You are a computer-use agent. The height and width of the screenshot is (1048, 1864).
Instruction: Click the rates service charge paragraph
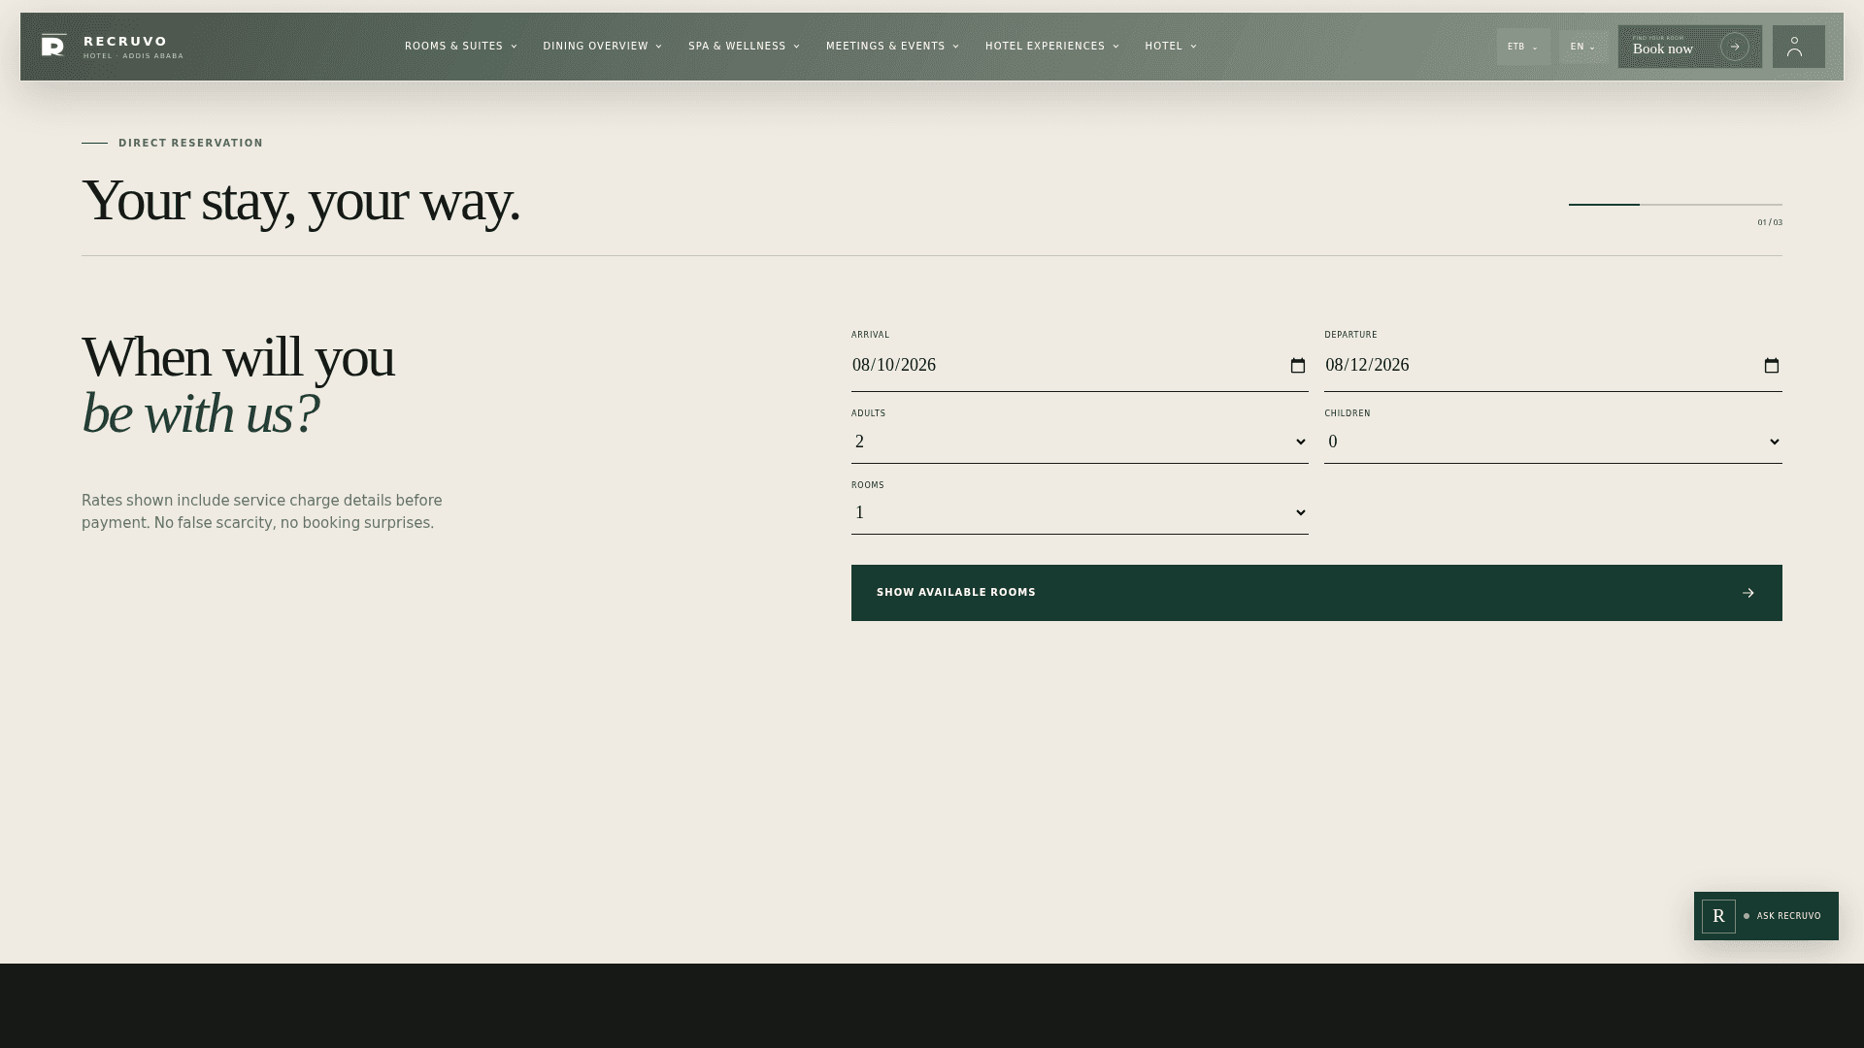point(262,511)
